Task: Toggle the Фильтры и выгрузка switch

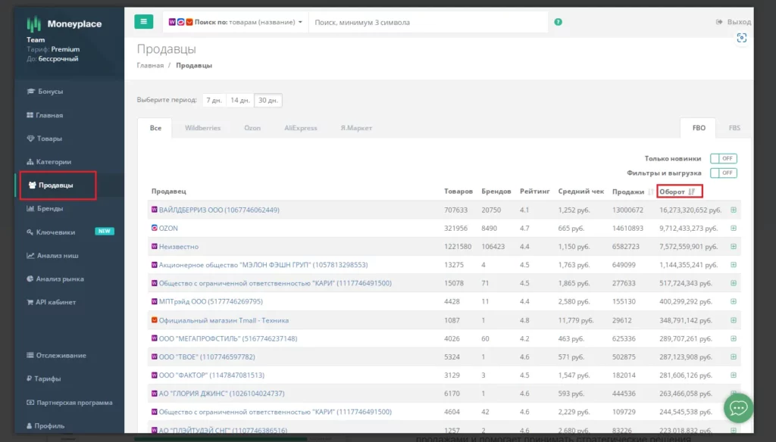Action: (723, 173)
